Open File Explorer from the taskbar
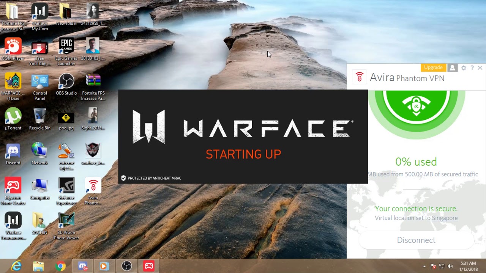486x273 pixels. [38, 266]
